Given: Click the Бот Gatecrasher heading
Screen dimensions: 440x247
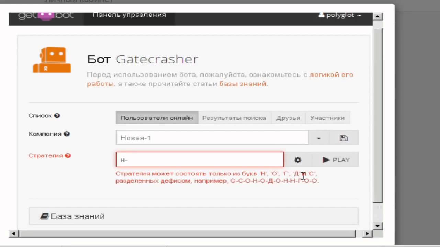Looking at the screenshot, I should (143, 59).
